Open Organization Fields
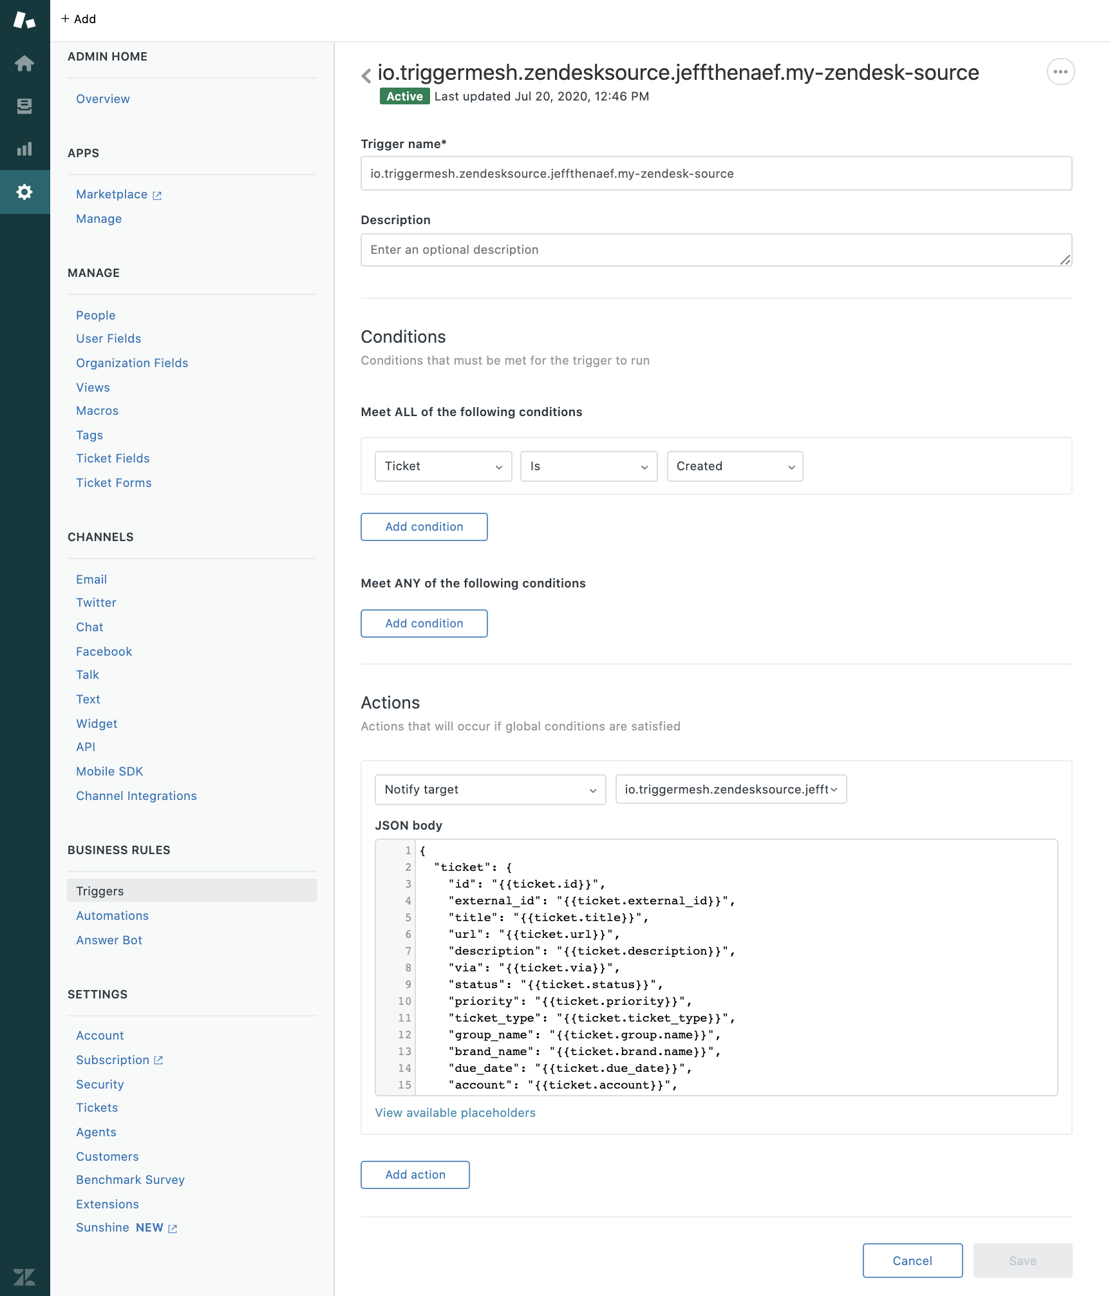1110x1296 pixels. [x=133, y=363]
